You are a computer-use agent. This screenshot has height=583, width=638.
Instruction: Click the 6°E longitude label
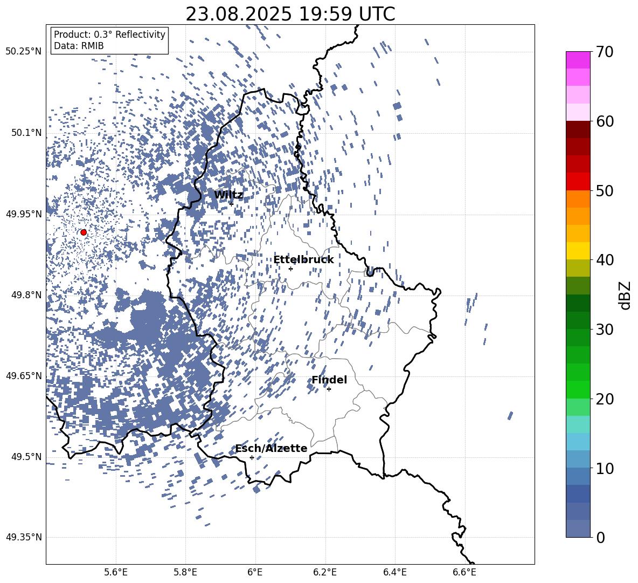255,572
